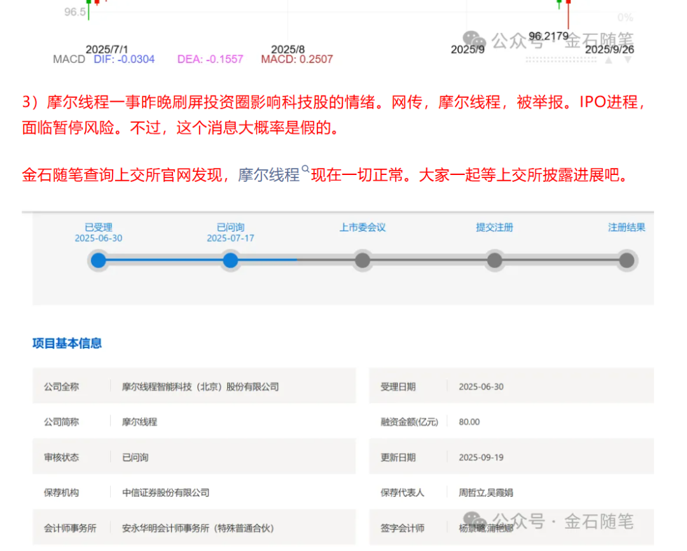Select the 注册结果 stage label
This screenshot has width=687, height=551.
click(x=627, y=227)
